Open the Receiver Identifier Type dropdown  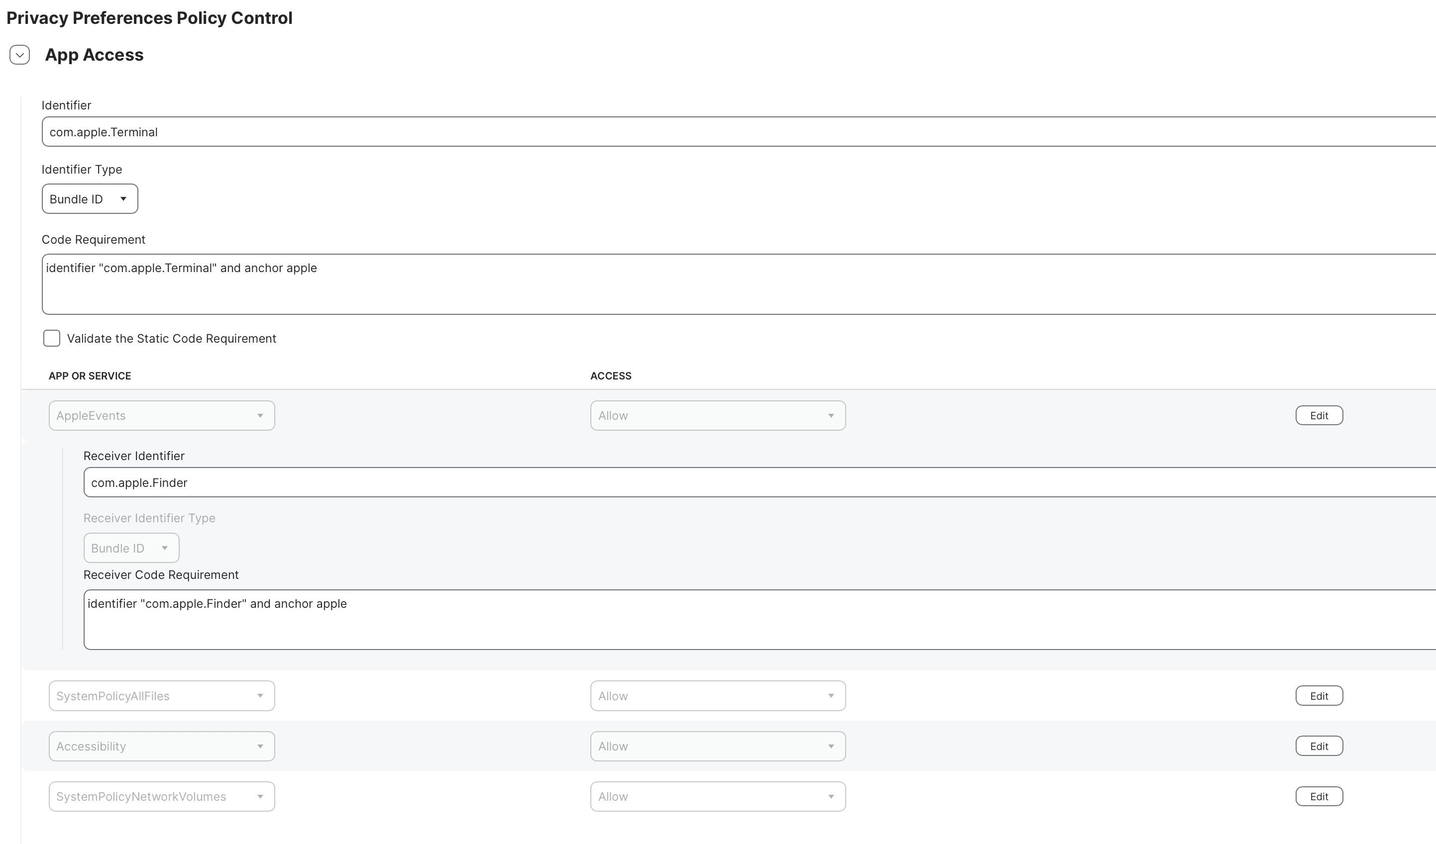click(x=131, y=548)
